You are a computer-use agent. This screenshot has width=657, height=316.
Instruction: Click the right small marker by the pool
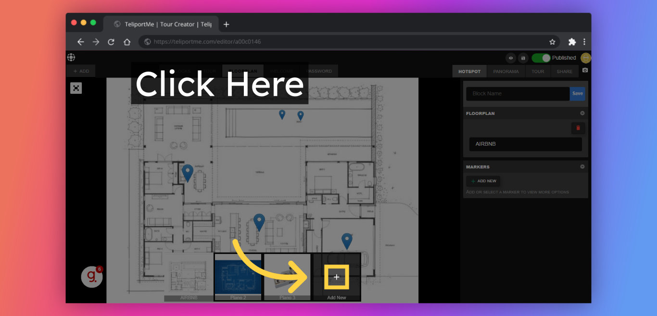pyautogui.click(x=301, y=116)
